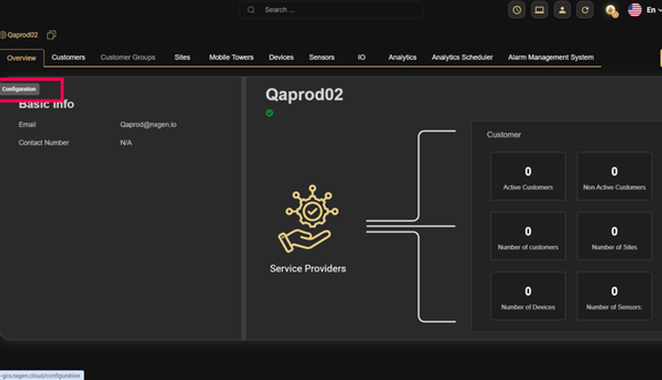Click the Service Providers label
662x380 pixels.
308,268
